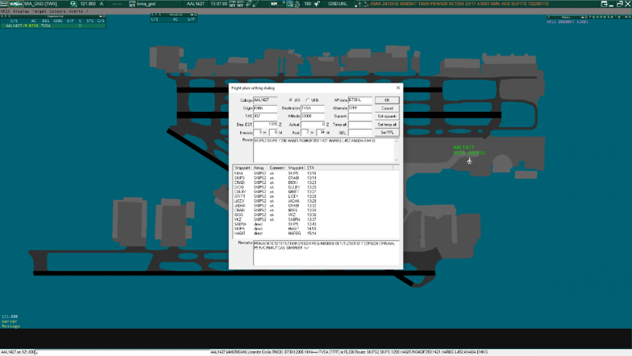Collapse the Arrival List panel
Image resolution: width=632 pixels, height=356 pixels.
click(192, 15)
